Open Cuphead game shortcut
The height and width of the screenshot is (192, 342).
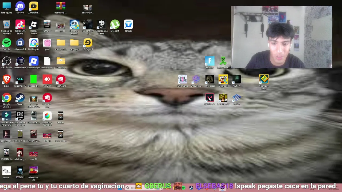point(223,81)
